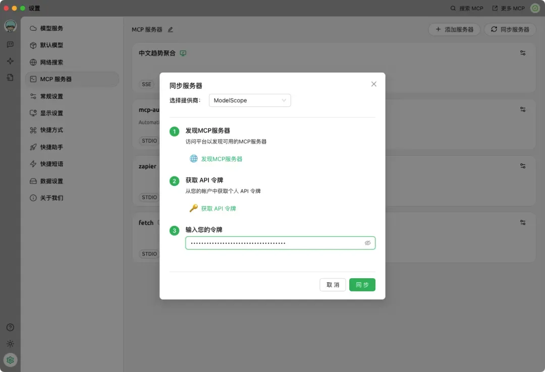Click the 获取 API 令牌 link
This screenshot has width=545, height=372.
[219, 208]
